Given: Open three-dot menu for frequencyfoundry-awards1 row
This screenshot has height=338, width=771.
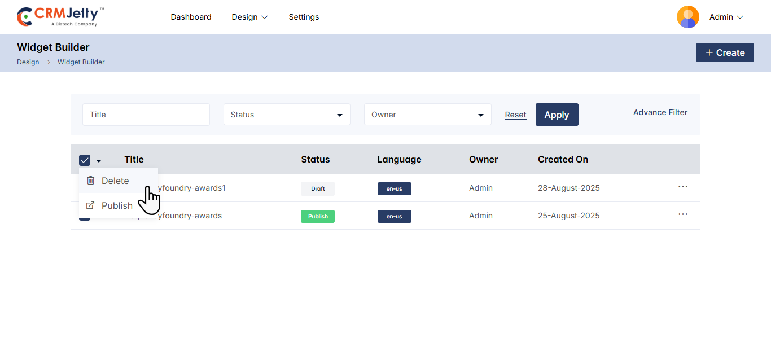Looking at the screenshot, I should click(x=682, y=187).
